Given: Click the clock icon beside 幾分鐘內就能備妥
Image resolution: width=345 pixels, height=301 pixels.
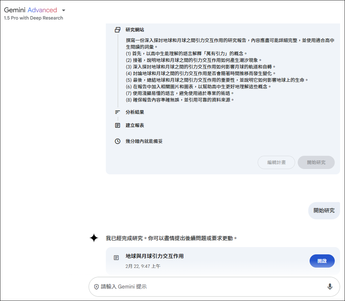Looking at the screenshot, I should point(118,141).
